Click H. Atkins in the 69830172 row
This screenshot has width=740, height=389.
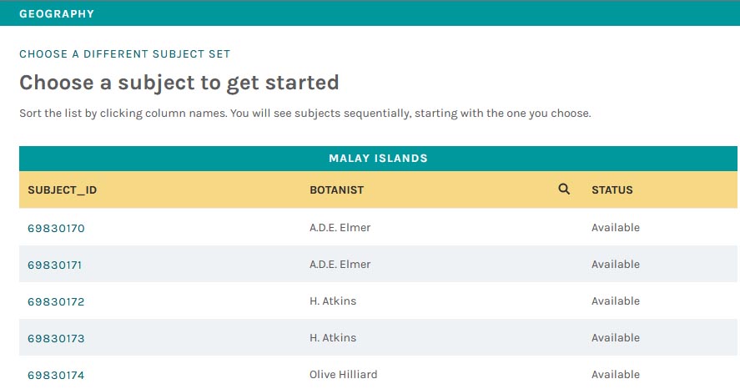[333, 301]
